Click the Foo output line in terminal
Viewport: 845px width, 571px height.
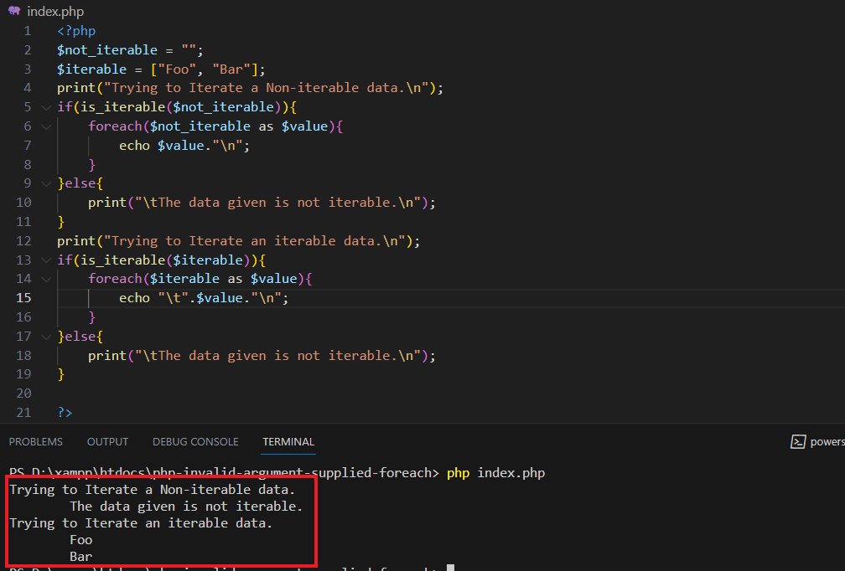pos(80,539)
